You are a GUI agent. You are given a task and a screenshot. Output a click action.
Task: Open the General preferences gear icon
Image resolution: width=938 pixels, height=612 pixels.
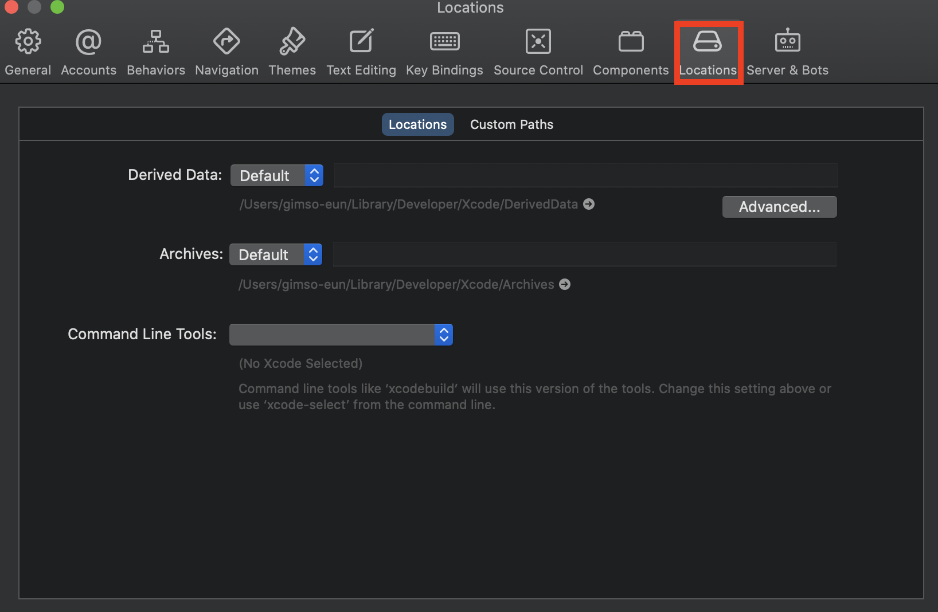[x=28, y=41]
